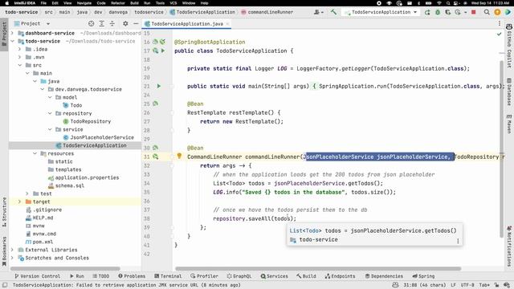
Task: Click the LF line separator in status bar
Action: click(453, 285)
